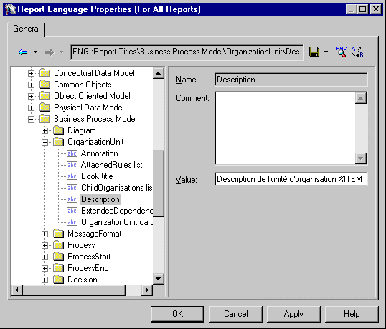Click the OK button
This screenshot has width=386, height=329.
click(177, 314)
